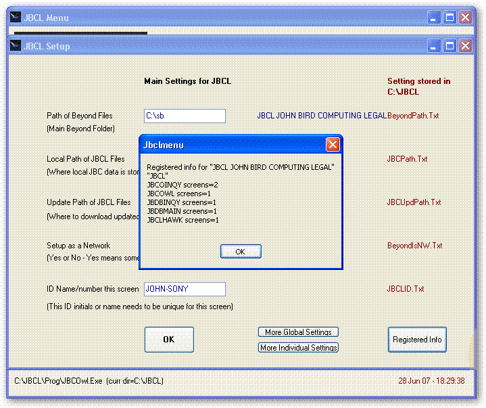Click the status bar path C:\JBCL\Prog\JBCOwl.Exe
Viewport: 486px width, 408px height.
tap(58, 381)
